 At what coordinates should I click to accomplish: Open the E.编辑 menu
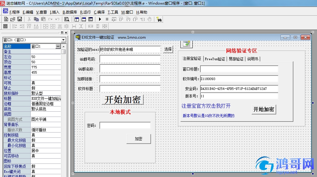coord(28,12)
